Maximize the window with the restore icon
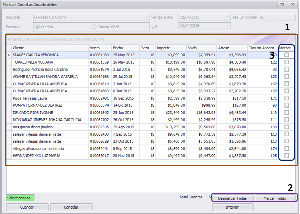The image size is (300, 214). point(282,4)
